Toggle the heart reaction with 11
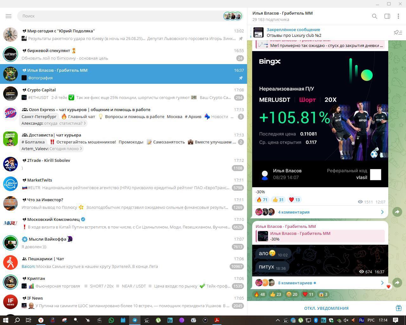The width and height of the screenshot is (406, 325). (x=309, y=294)
